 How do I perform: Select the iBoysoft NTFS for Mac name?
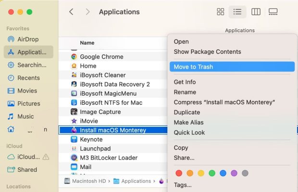(111, 102)
